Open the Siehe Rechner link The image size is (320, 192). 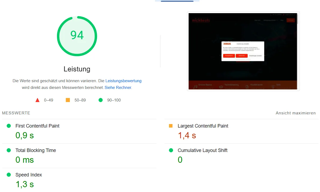118,88
